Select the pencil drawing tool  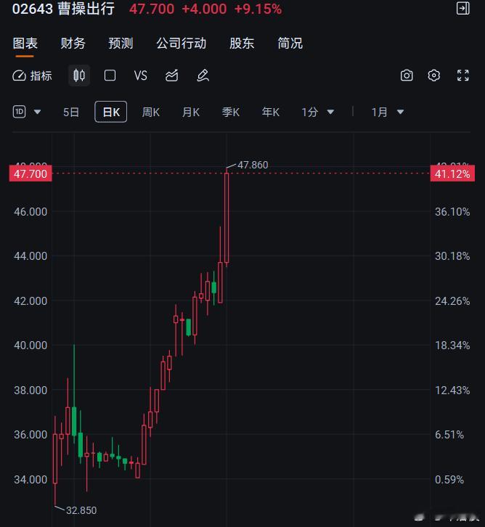coord(203,75)
